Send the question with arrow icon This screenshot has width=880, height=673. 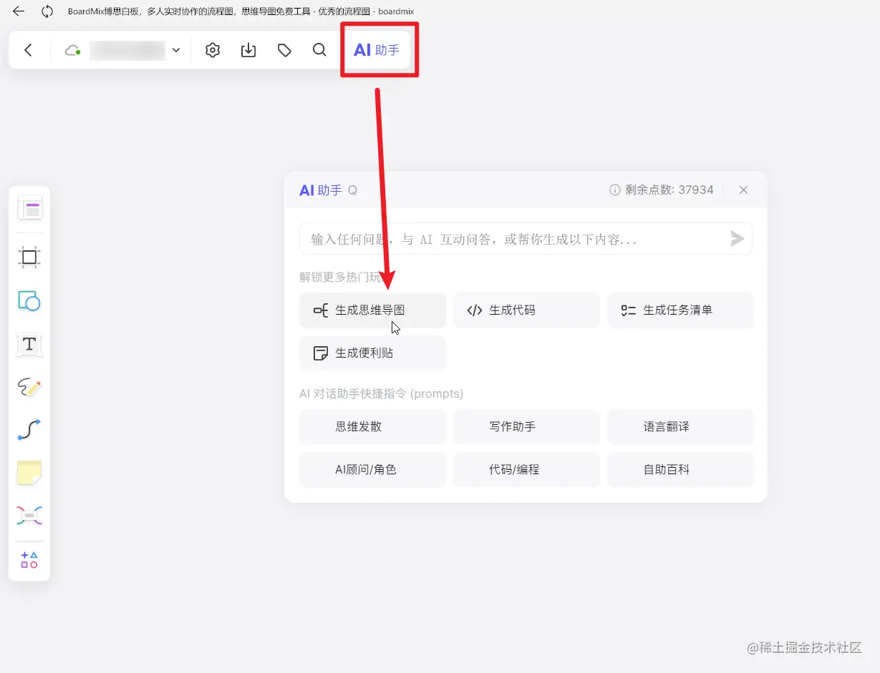737,239
